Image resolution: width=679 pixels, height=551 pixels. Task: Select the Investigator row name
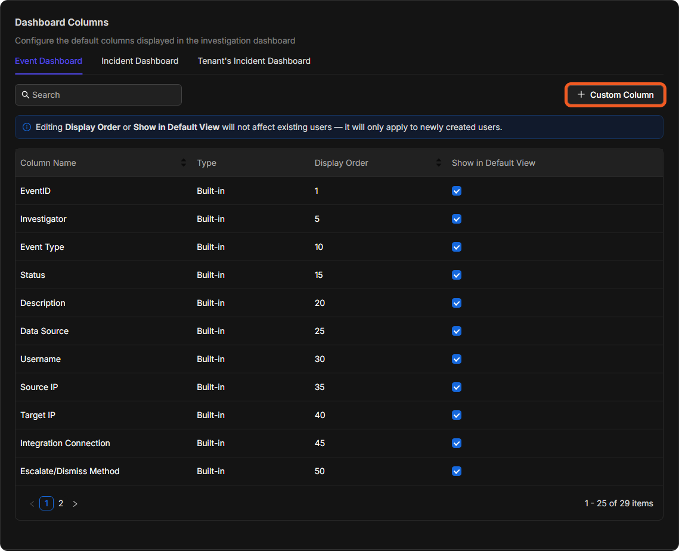44,219
